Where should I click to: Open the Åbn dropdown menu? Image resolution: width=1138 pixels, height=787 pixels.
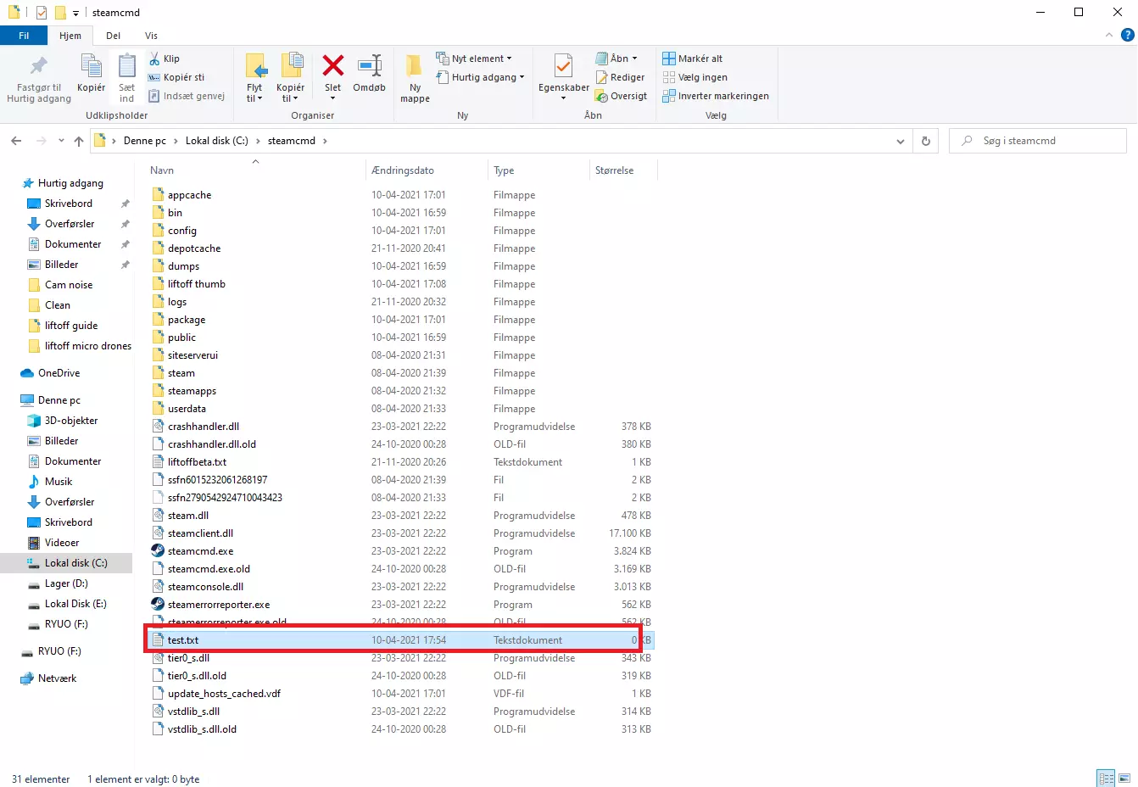click(616, 59)
